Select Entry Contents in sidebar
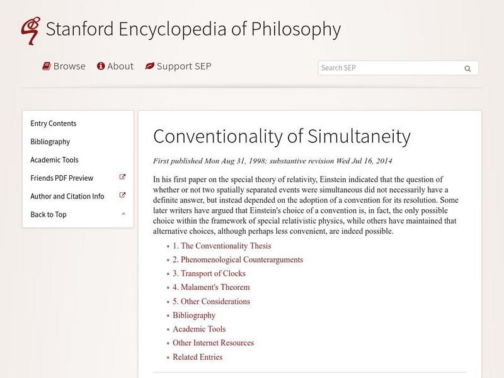The width and height of the screenshot is (504, 378). [x=54, y=123]
